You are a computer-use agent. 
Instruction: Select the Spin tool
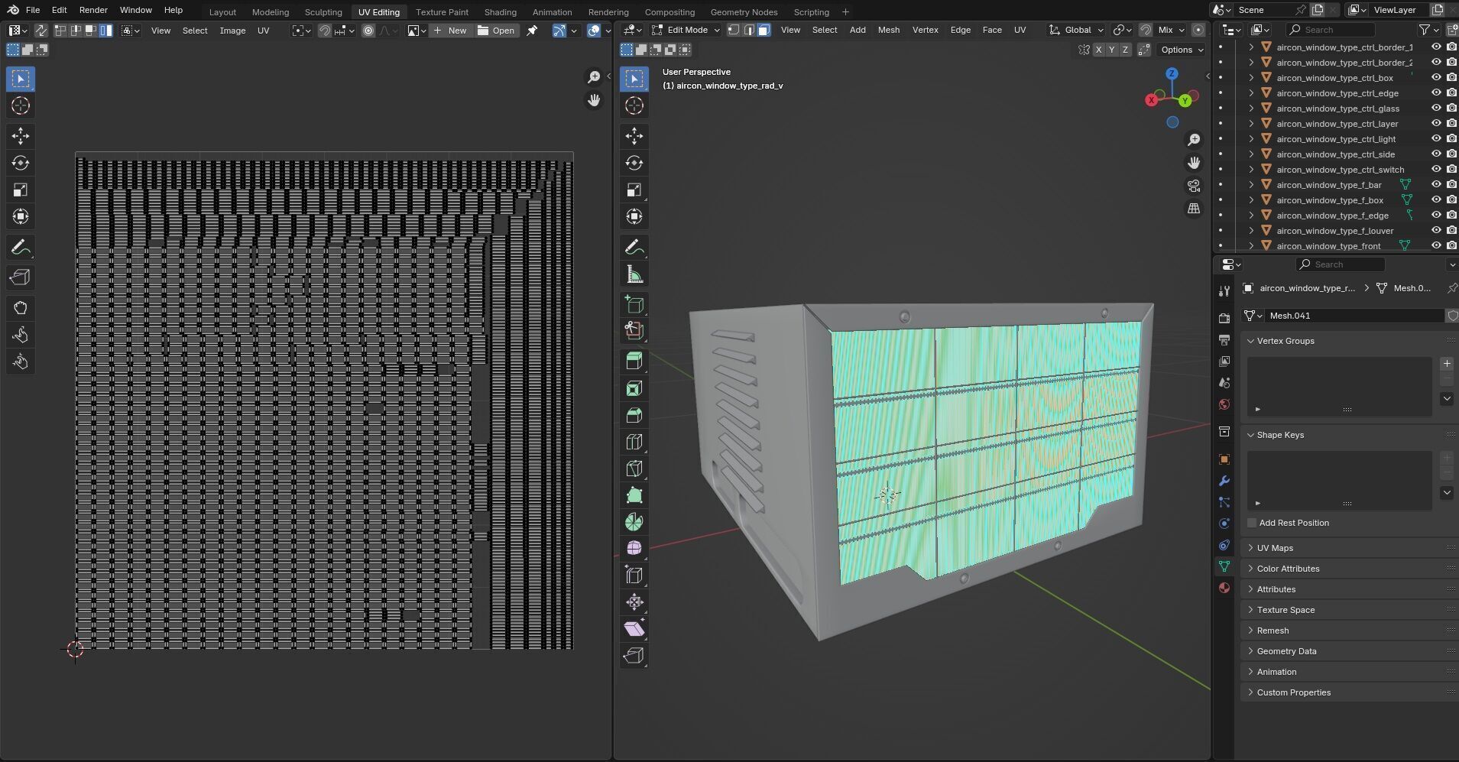[x=634, y=522]
